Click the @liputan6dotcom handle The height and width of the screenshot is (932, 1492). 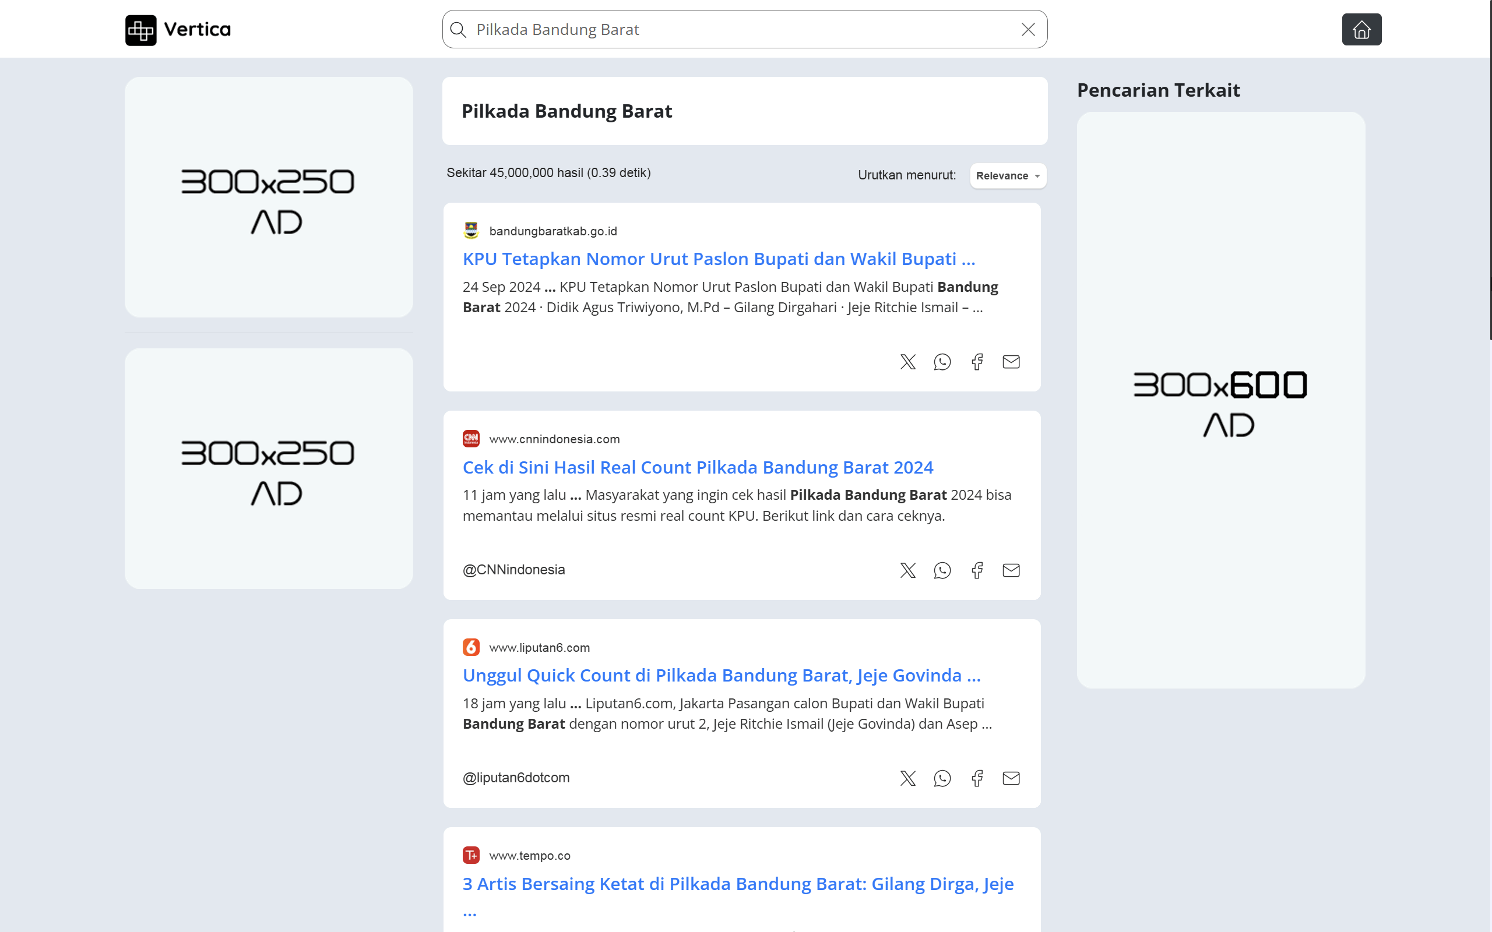(x=516, y=778)
